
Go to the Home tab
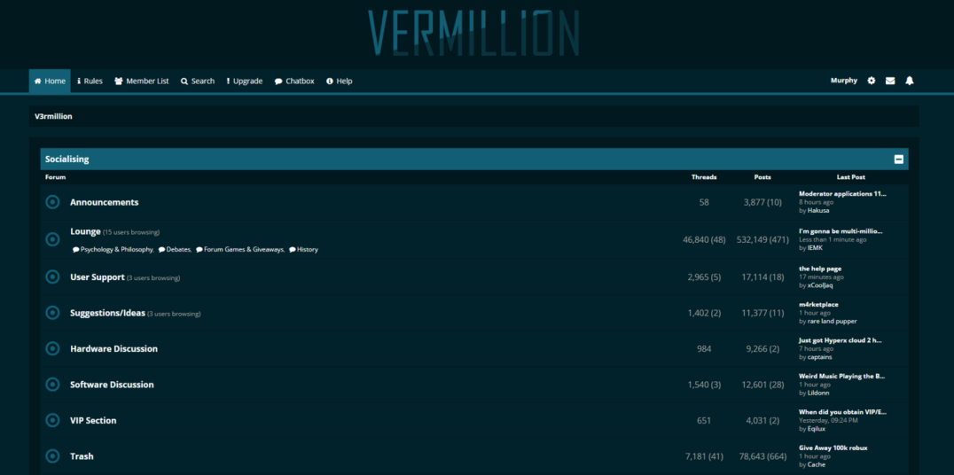tap(50, 81)
